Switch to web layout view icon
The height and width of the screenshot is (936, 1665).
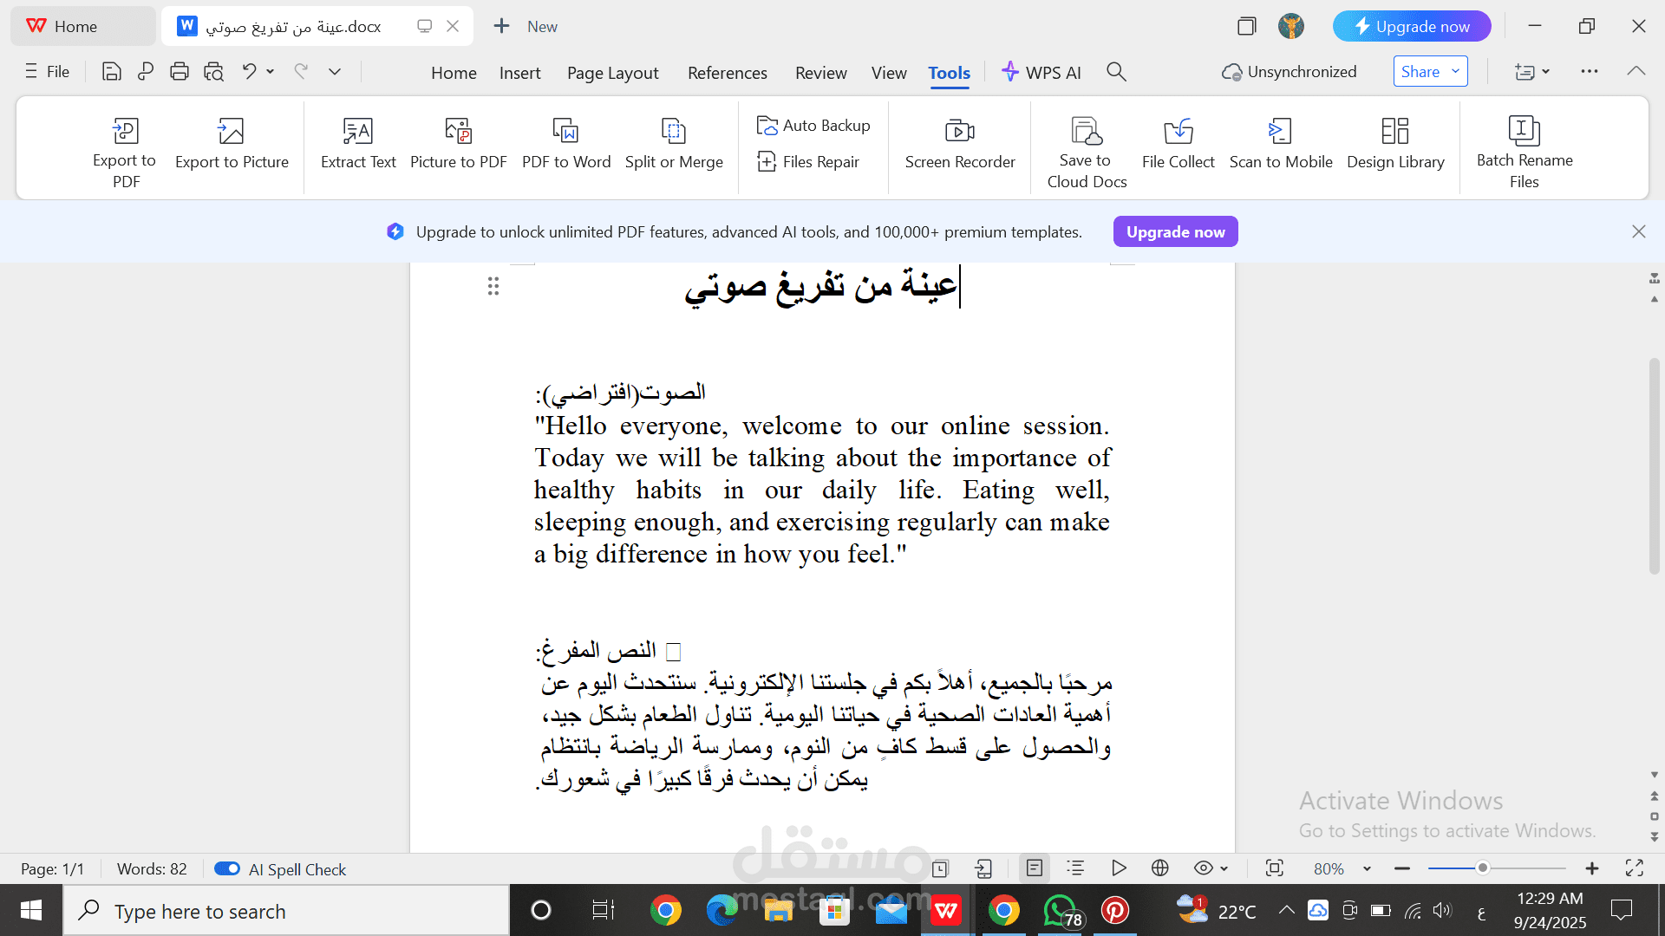pyautogui.click(x=1159, y=868)
